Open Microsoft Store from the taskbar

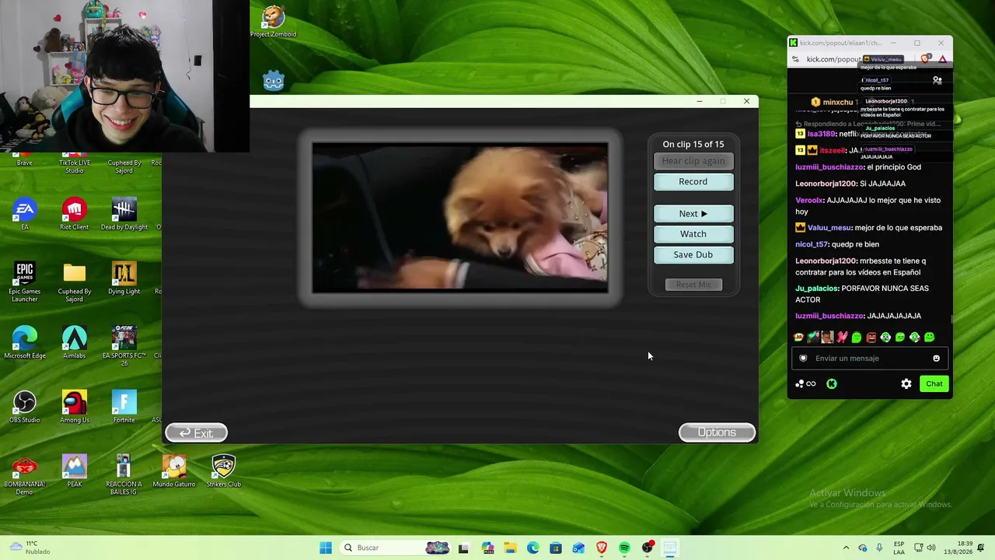coord(555,548)
